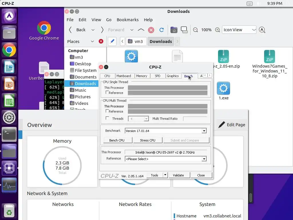Viewport: 293px width, 220px height.
Task: Go to home folder toolbar icon
Action: tap(174, 30)
